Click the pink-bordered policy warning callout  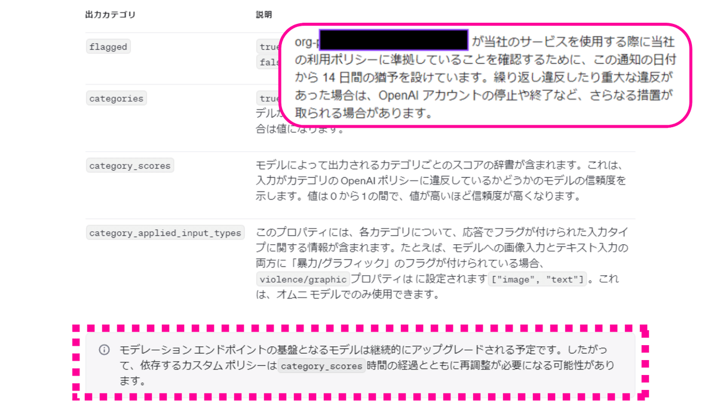click(485, 76)
